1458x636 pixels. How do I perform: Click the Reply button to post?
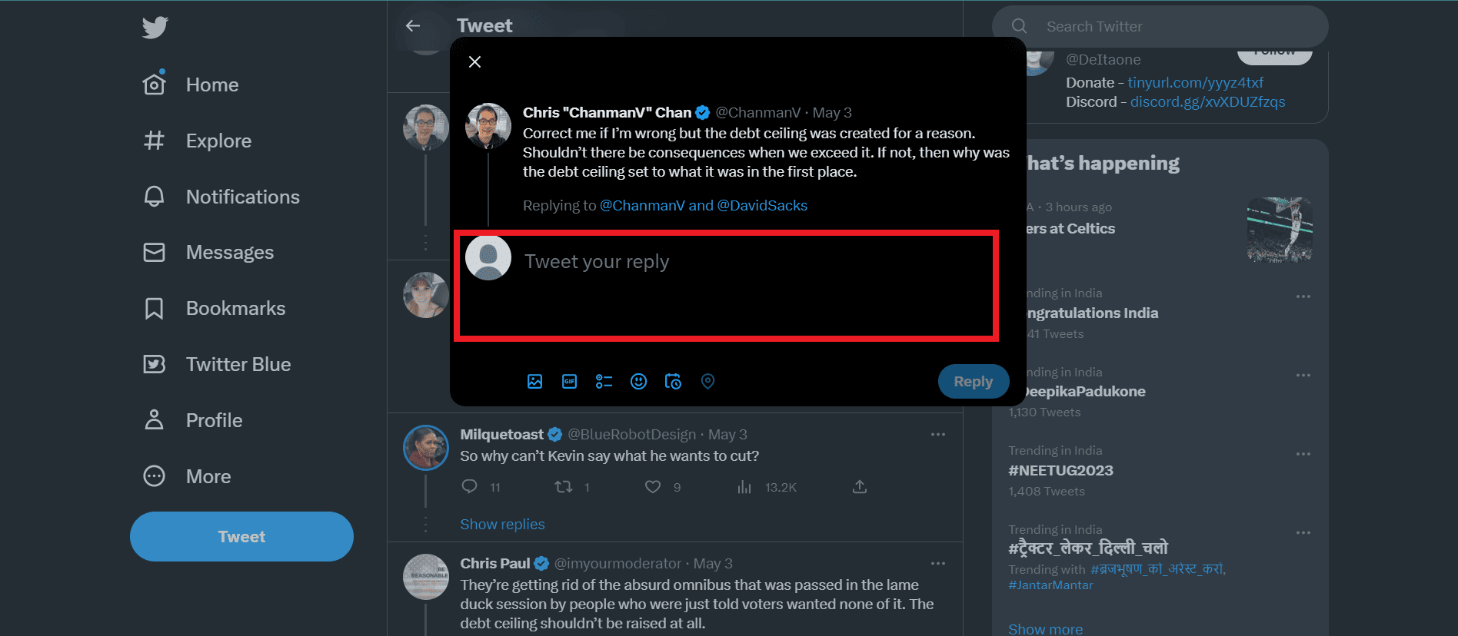pyautogui.click(x=973, y=381)
